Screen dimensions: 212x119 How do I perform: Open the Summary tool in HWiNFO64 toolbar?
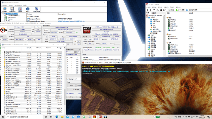(5, 9)
